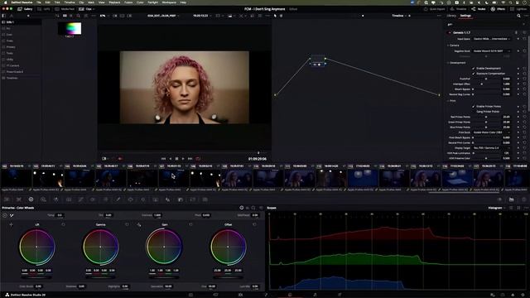This screenshot has width=530, height=298.
Task: Open the Input Space dropdown
Action: pyautogui.click(x=491, y=39)
